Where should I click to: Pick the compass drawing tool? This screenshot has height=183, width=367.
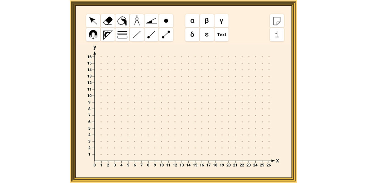point(137,21)
